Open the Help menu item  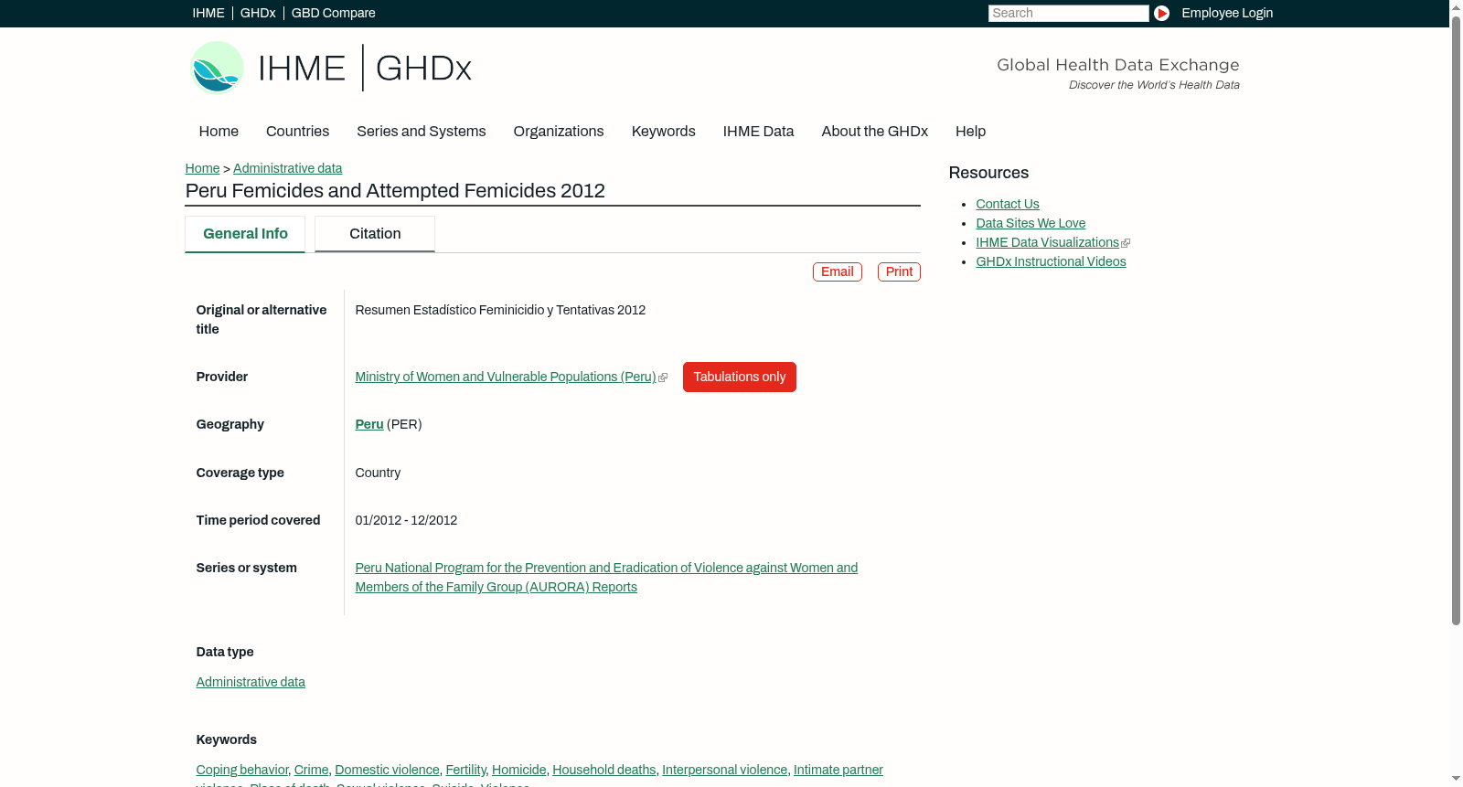click(970, 132)
